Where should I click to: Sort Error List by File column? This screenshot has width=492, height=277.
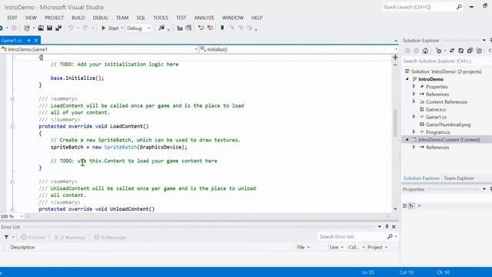tap(304, 248)
